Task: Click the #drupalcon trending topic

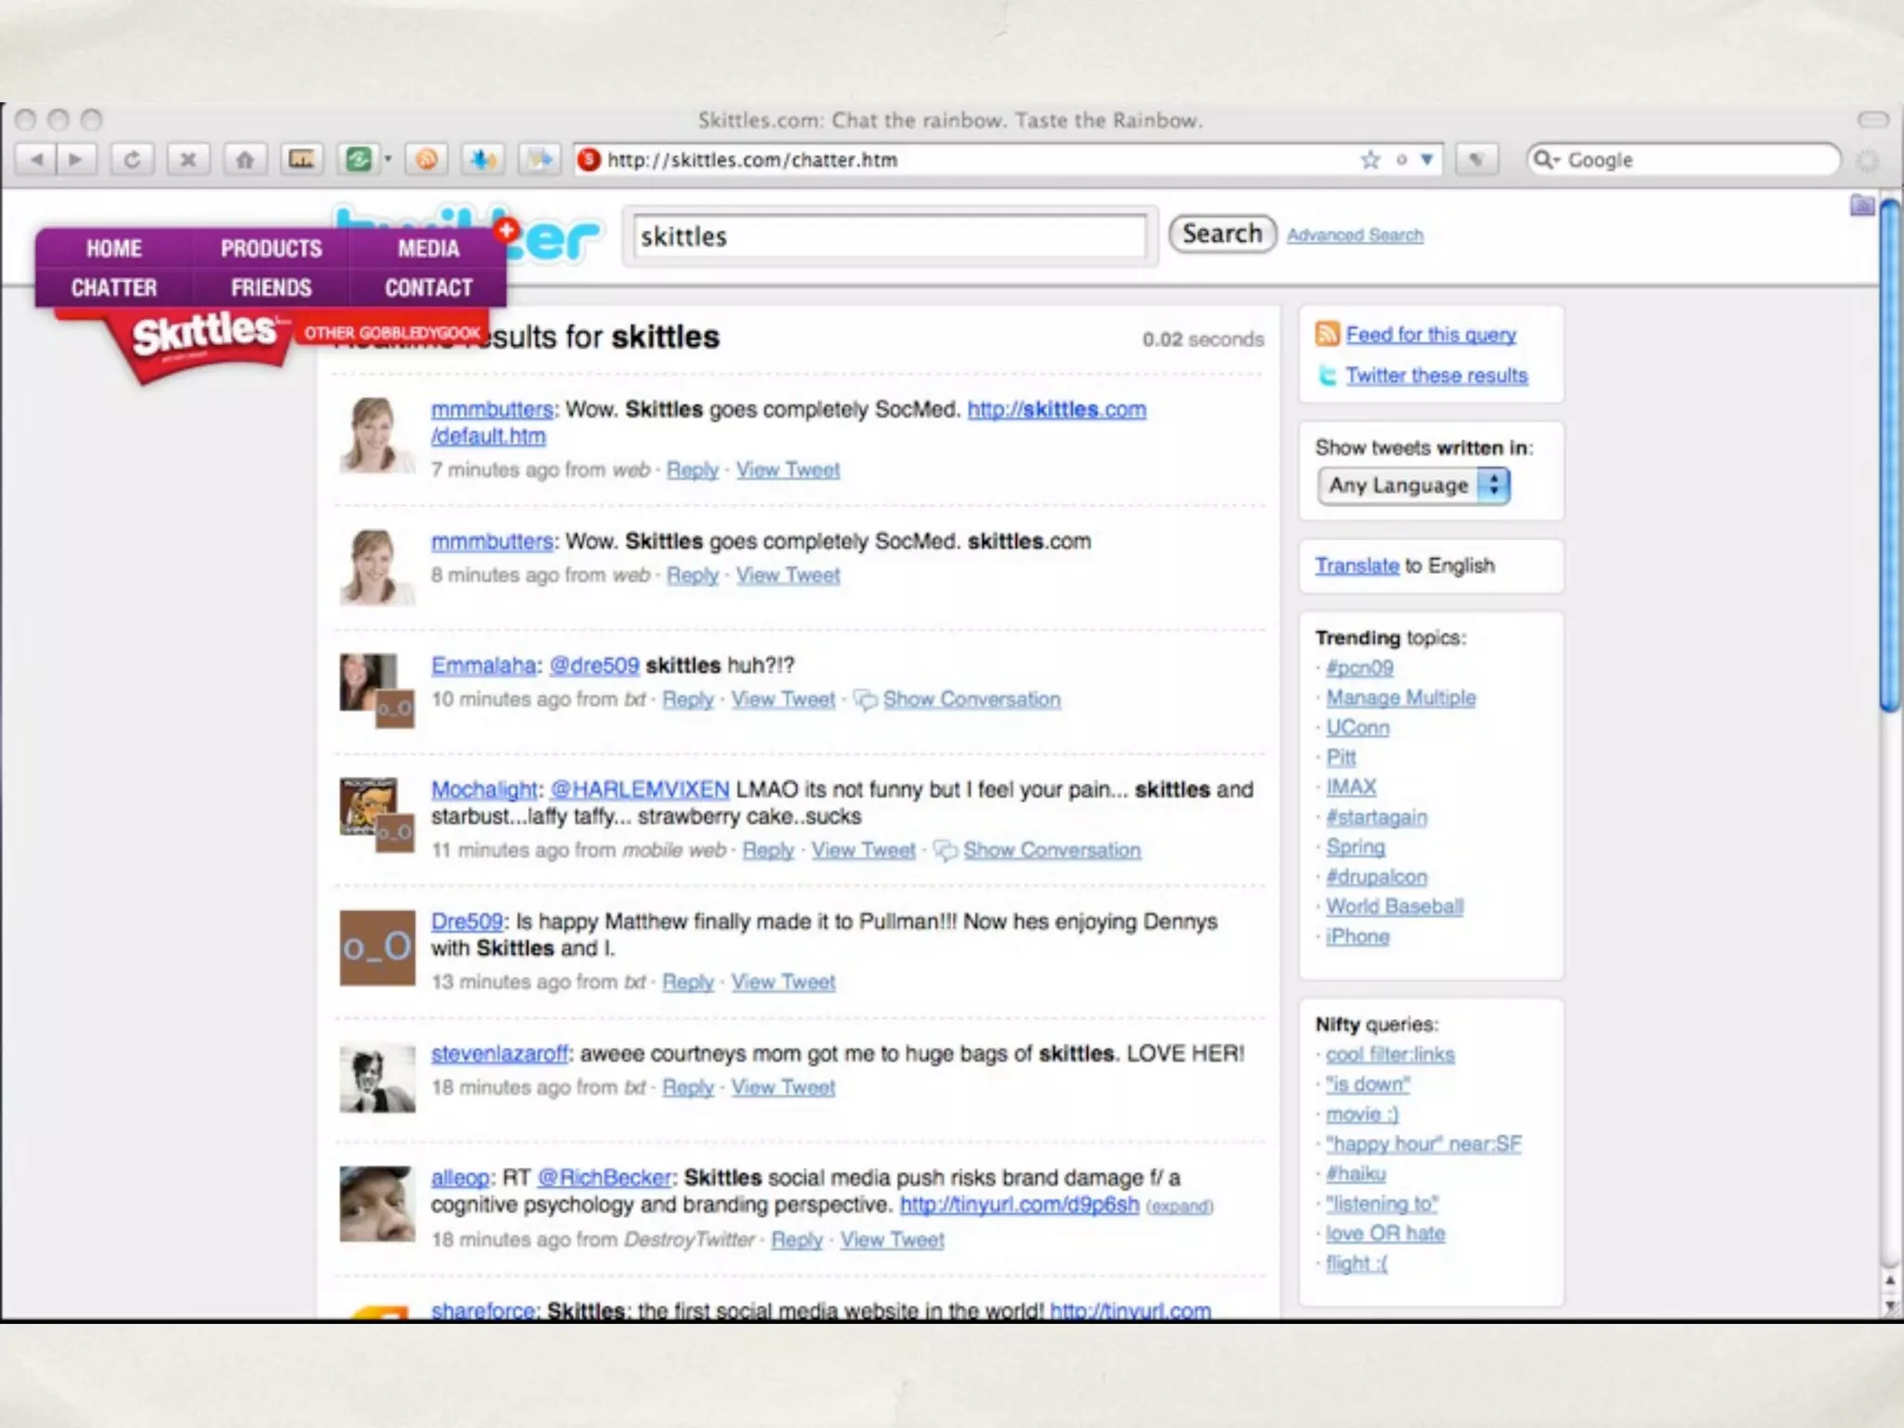Action: coord(1375,877)
